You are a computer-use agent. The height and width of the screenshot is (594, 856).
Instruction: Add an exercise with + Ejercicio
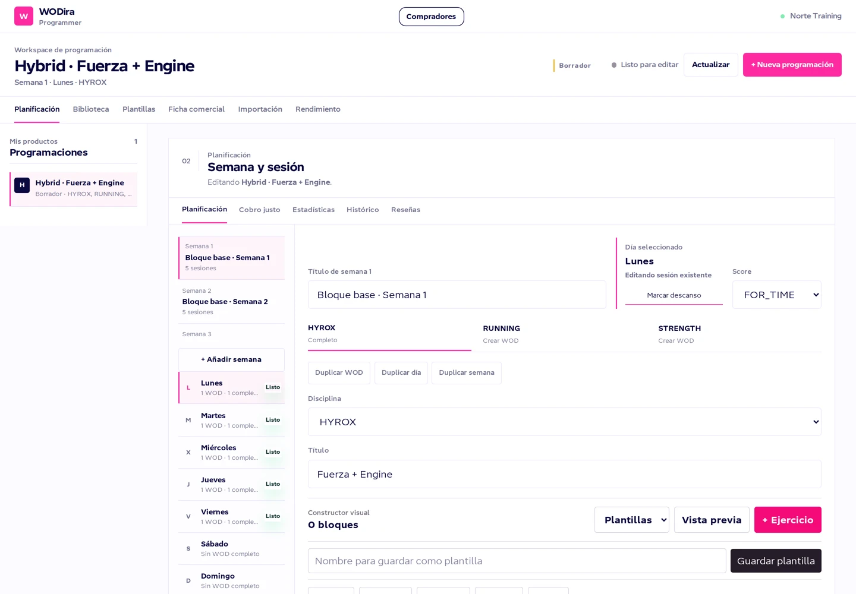pyautogui.click(x=788, y=520)
